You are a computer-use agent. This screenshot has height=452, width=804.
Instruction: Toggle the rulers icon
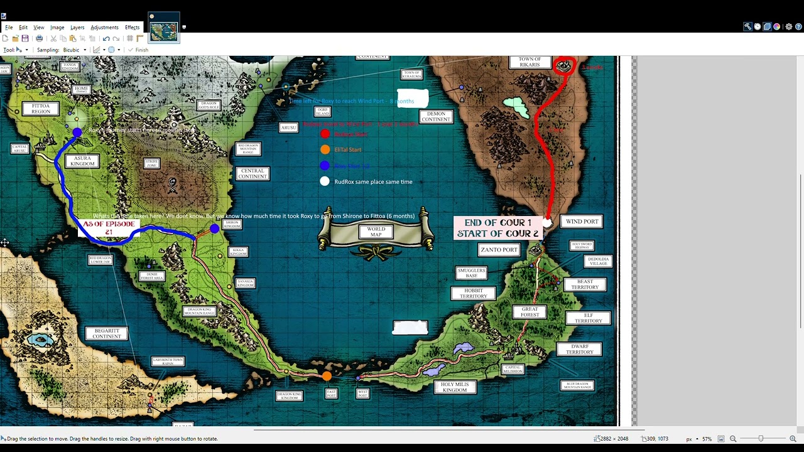click(x=140, y=39)
